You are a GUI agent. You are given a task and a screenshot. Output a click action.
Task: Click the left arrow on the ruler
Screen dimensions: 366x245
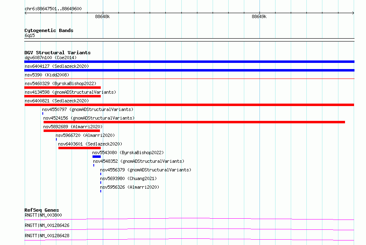click(25, 13)
